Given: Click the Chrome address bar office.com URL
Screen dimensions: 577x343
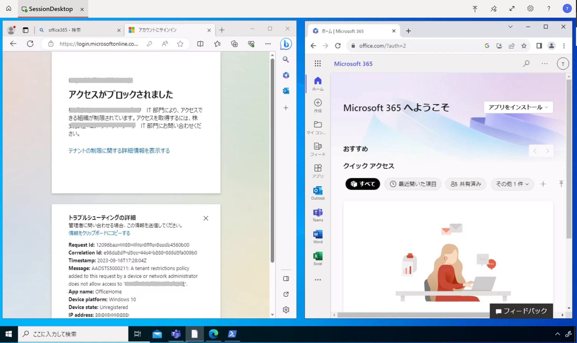Looking at the screenshot, I should coord(383,46).
